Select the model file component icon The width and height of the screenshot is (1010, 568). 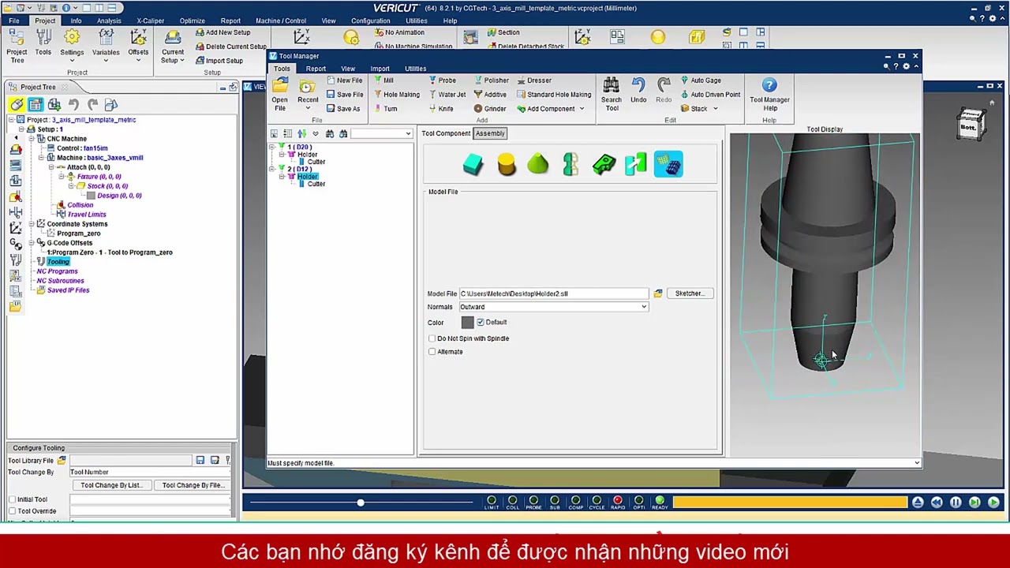pos(668,164)
